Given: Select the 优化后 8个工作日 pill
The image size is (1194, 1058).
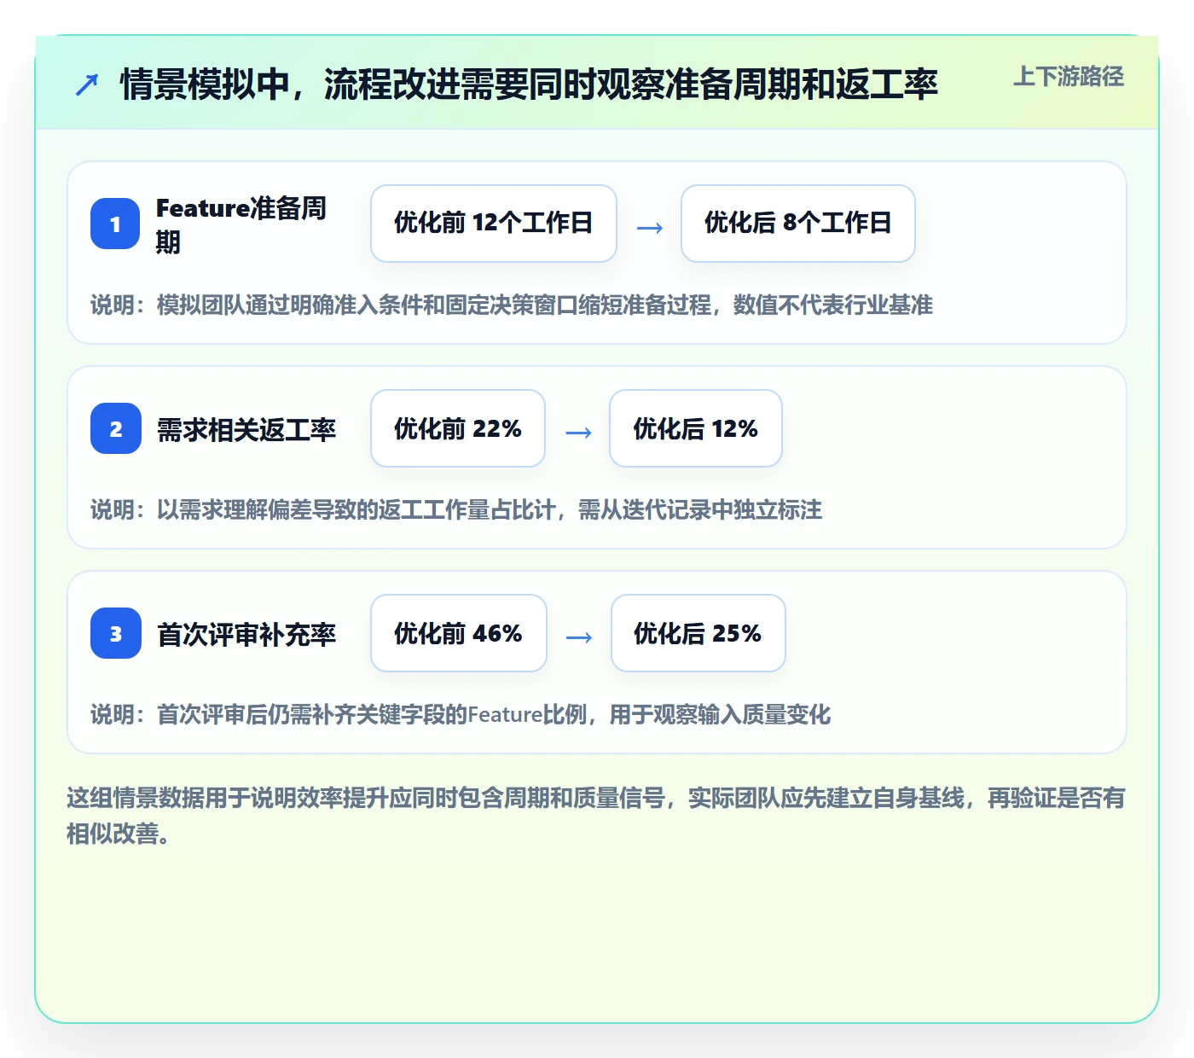Looking at the screenshot, I should (x=798, y=224).
